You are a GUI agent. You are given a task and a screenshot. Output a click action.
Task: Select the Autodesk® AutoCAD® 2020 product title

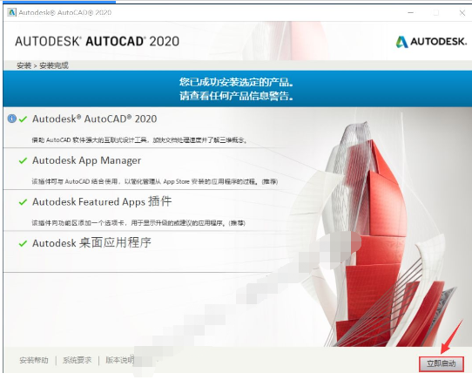tap(95, 119)
